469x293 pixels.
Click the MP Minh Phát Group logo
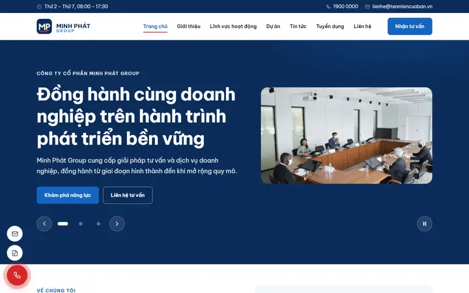(x=63, y=26)
